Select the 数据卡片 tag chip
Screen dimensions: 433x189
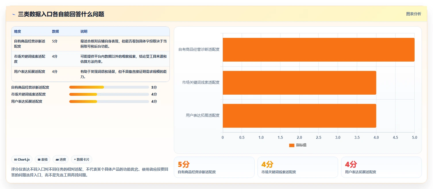82,159
